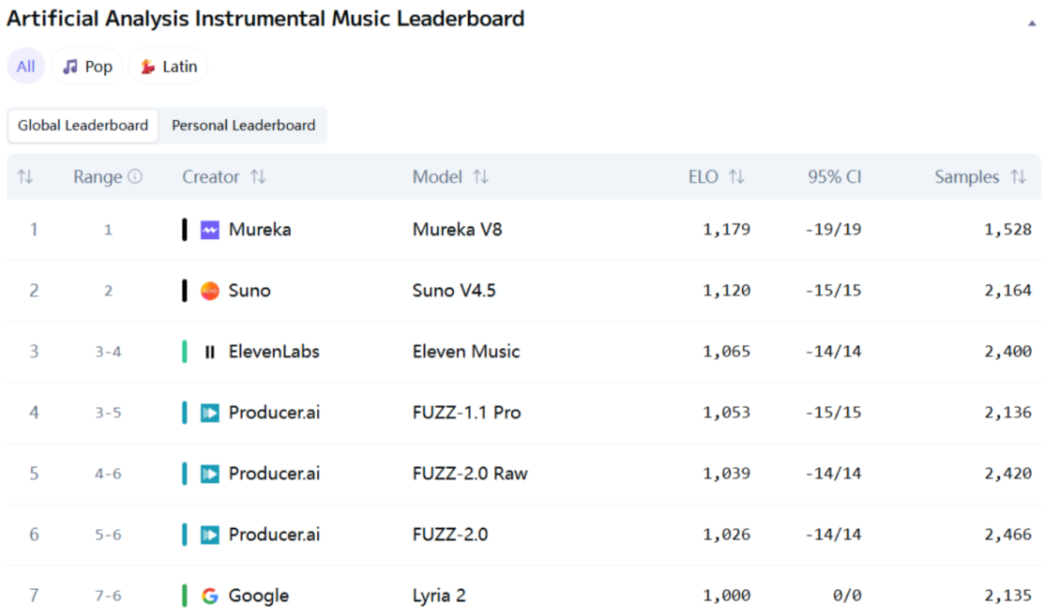Collapse the Instrumental Music Leaderboard section

point(1031,23)
